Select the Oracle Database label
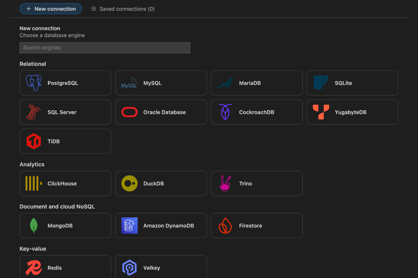This screenshot has height=278, width=418. click(x=165, y=112)
